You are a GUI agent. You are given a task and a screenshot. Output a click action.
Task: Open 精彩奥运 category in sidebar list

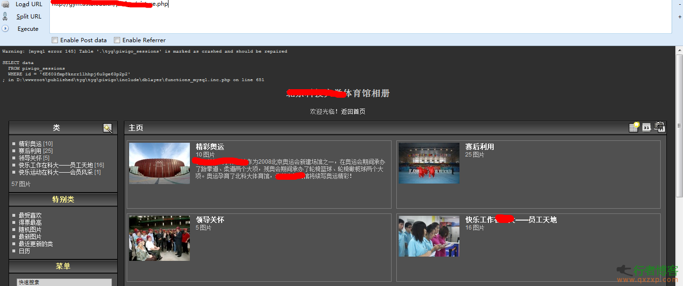tap(31, 144)
